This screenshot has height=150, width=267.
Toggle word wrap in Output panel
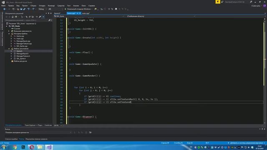click(x=90, y=132)
